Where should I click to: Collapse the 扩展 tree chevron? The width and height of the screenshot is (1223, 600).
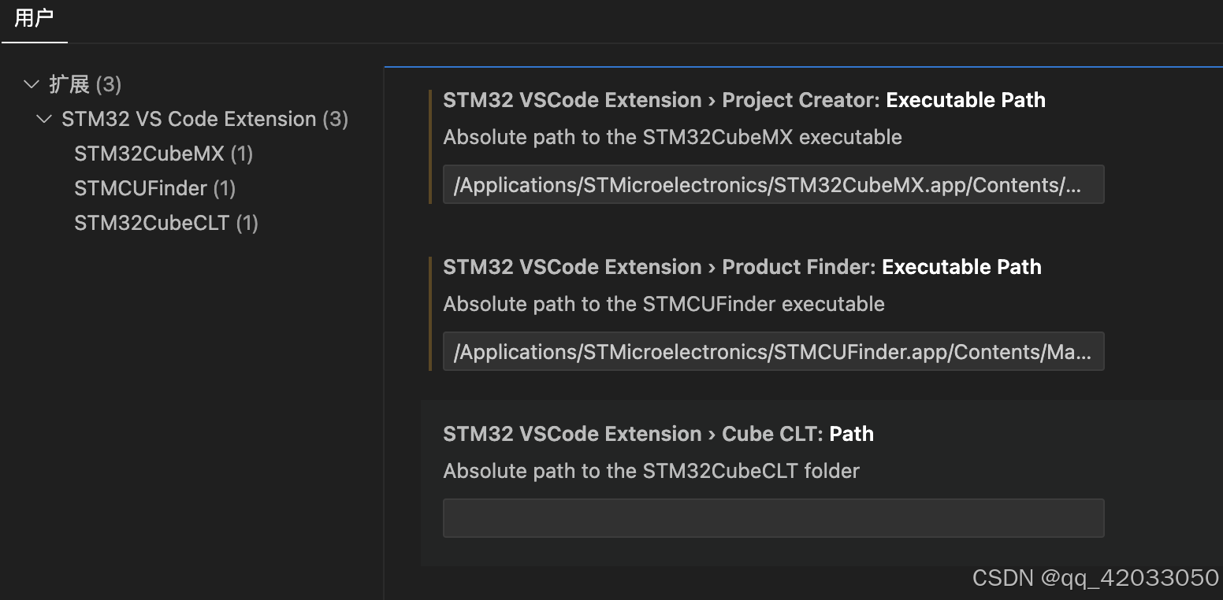tap(32, 84)
